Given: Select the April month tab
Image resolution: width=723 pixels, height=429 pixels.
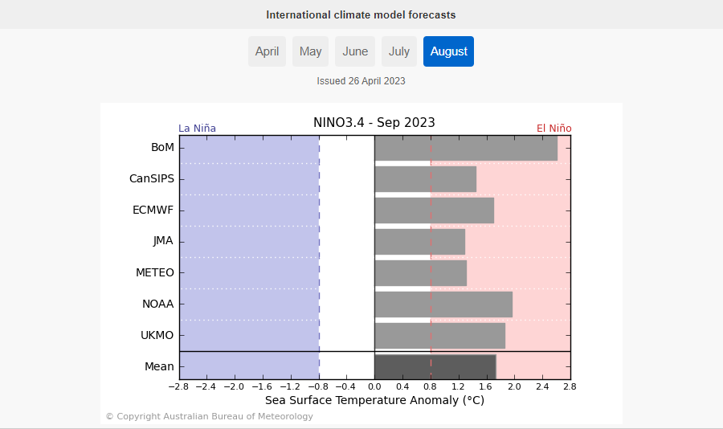Looking at the screenshot, I should 267,51.
